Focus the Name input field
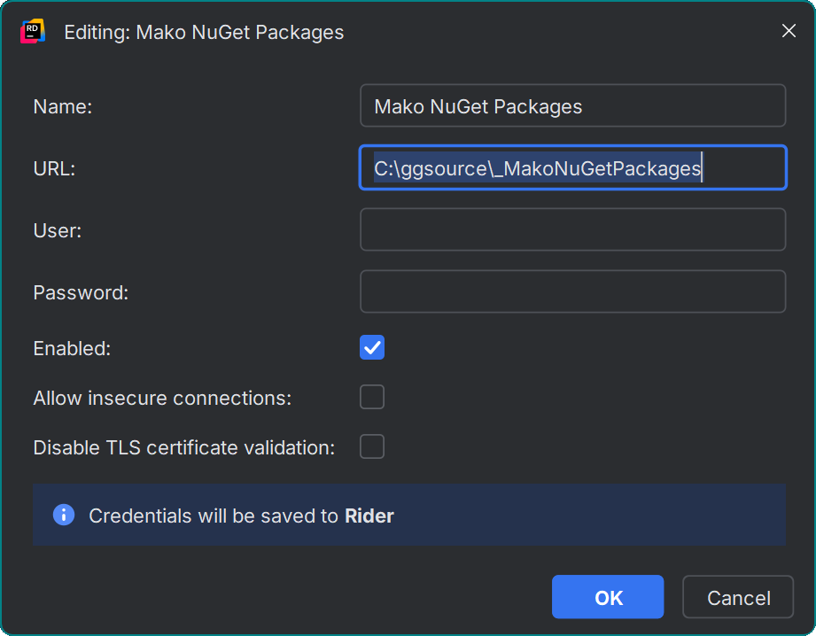The width and height of the screenshot is (816, 636). (x=572, y=106)
